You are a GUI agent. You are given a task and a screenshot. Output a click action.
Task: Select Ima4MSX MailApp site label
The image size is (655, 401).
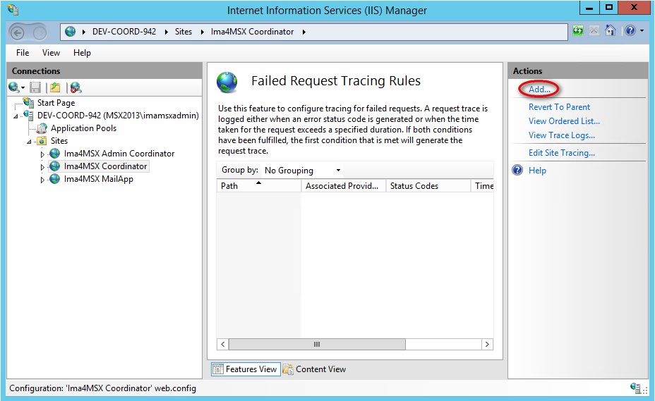pos(99,179)
